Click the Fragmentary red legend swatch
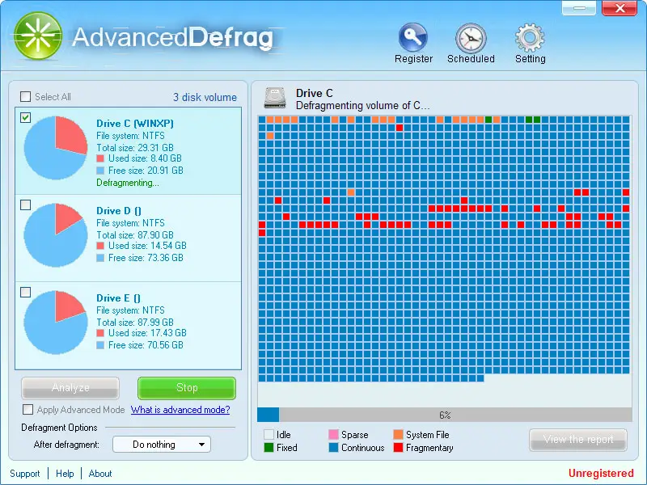Viewport: 647px width, 485px height. click(x=398, y=448)
